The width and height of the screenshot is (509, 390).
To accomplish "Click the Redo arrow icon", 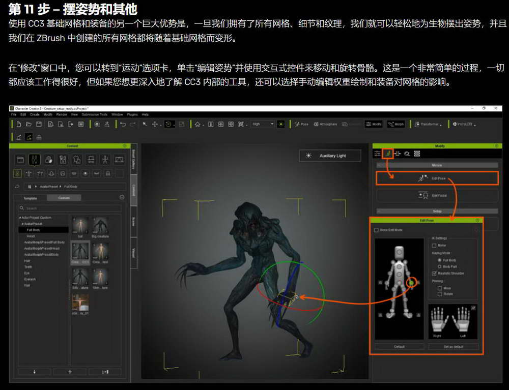I will point(133,124).
